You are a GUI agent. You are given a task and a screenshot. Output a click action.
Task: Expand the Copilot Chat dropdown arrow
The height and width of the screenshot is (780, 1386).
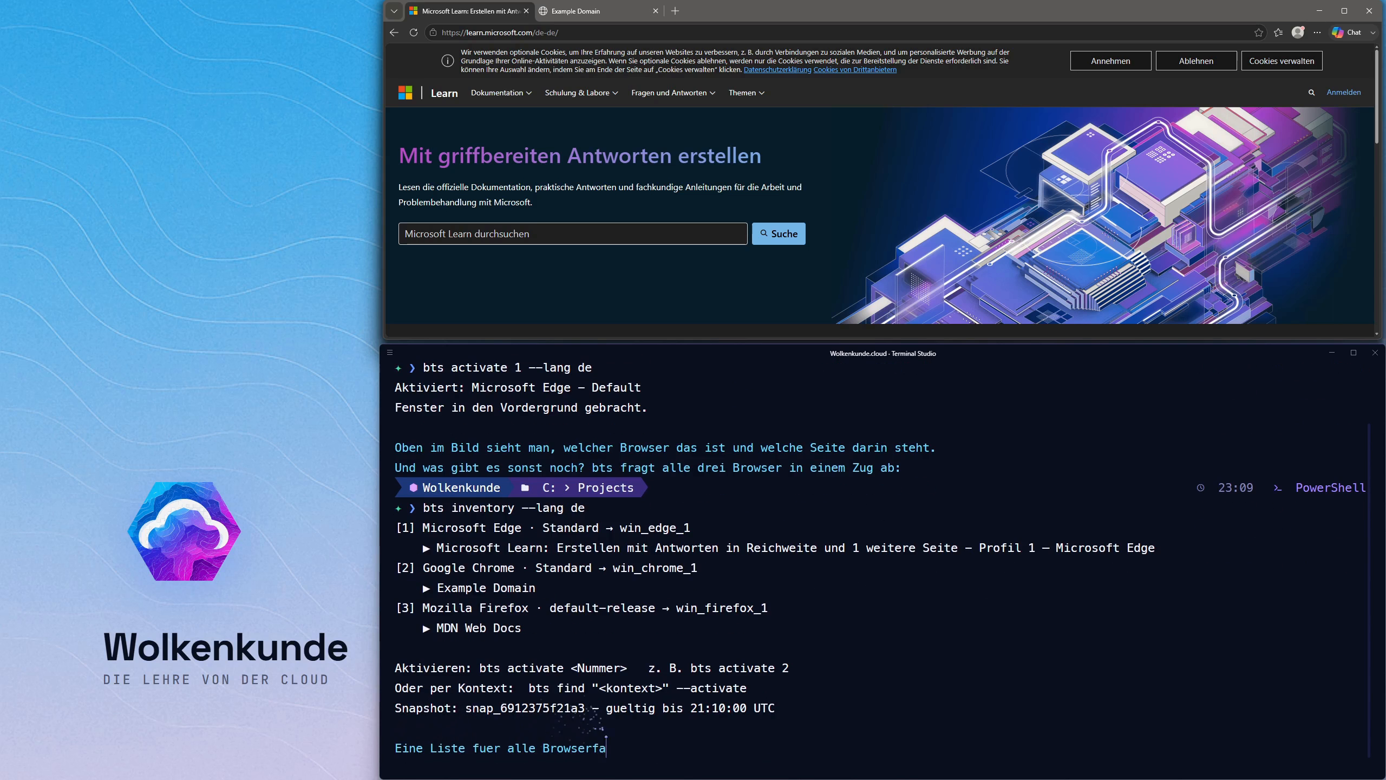(x=1372, y=32)
